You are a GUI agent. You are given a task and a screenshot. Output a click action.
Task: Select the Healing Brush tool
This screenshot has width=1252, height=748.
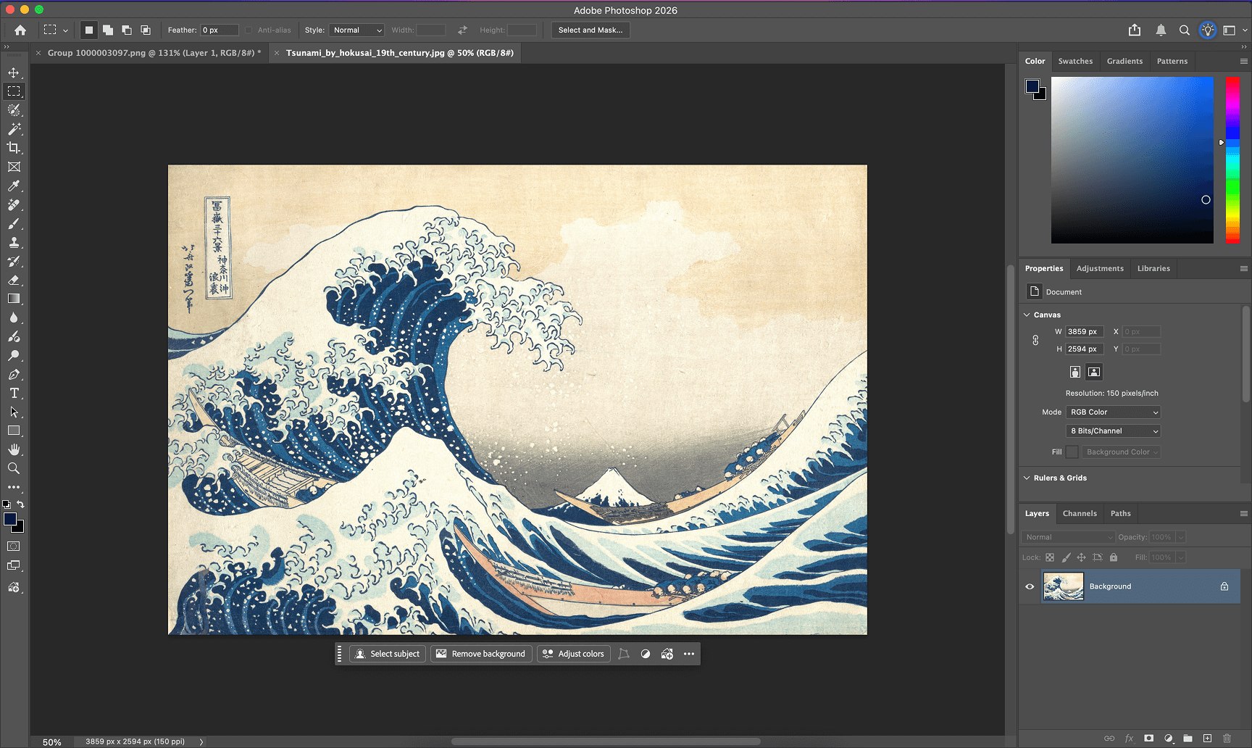point(15,205)
